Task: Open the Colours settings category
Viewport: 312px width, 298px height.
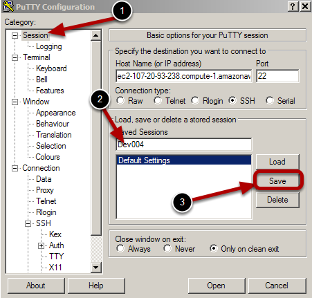Action: pyautogui.click(x=48, y=157)
